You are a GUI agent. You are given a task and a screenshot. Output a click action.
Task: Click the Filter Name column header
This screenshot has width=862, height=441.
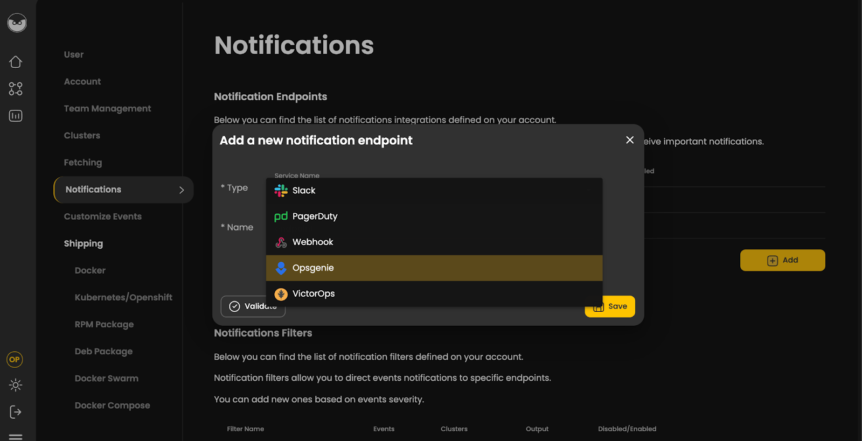point(246,429)
